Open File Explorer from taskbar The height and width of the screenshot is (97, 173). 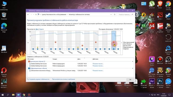point(13,95)
